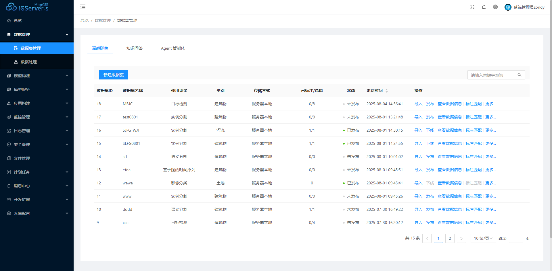Expand the 系统配置 sidebar menu
The width and height of the screenshot is (552, 271).
(37, 213)
